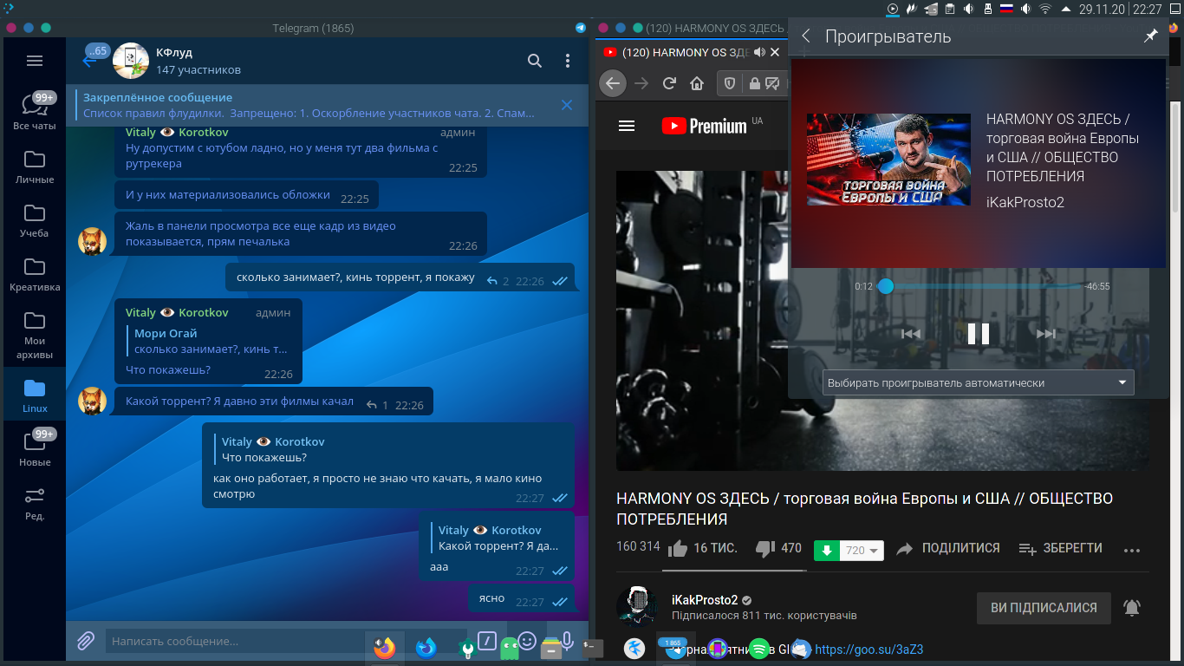Viewport: 1184px width, 666px height.
Task: Open the video more-actions ellipsis menu
Action: point(1131,550)
